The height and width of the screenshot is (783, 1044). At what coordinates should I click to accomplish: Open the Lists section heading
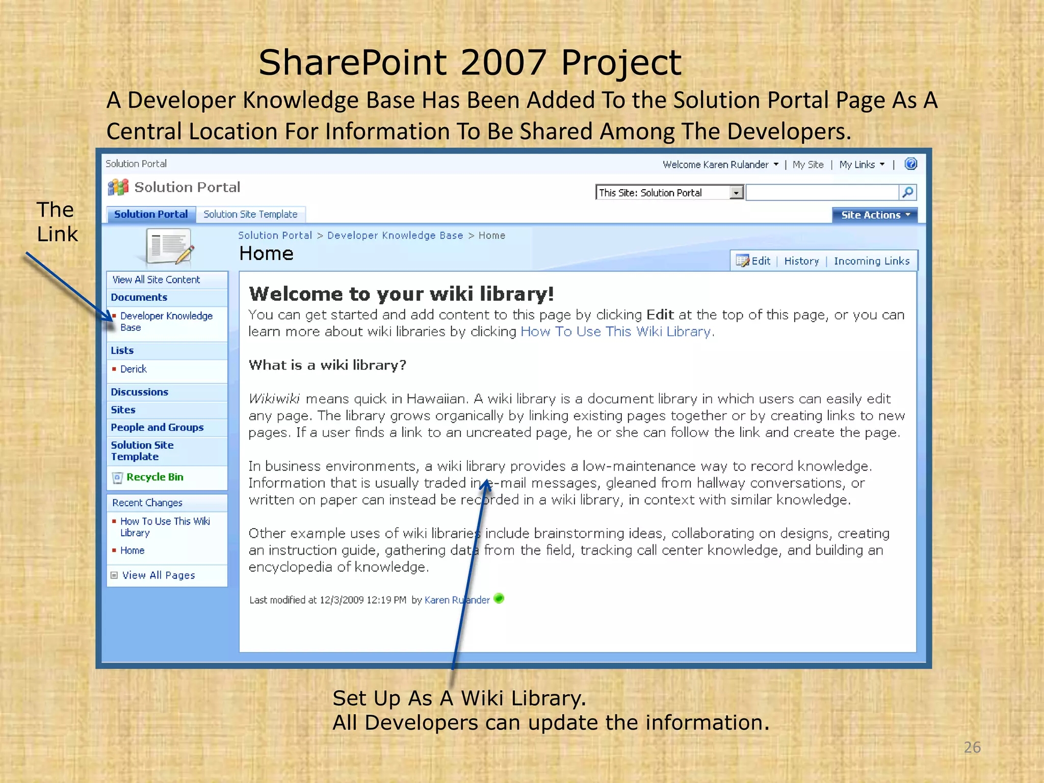point(122,351)
